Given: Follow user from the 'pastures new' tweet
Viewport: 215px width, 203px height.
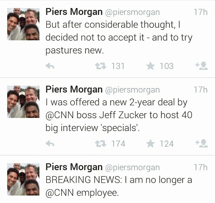Looking at the screenshot, I should pos(202,66).
